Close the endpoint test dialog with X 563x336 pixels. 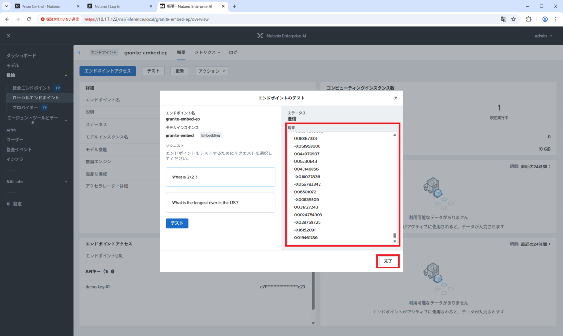[396, 98]
